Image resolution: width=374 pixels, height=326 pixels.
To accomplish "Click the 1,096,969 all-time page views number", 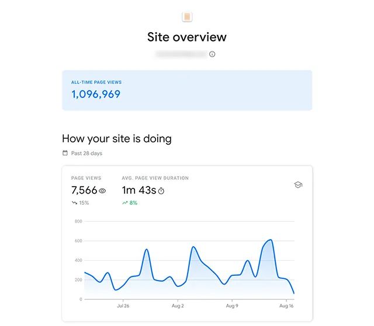I will pyautogui.click(x=96, y=94).
